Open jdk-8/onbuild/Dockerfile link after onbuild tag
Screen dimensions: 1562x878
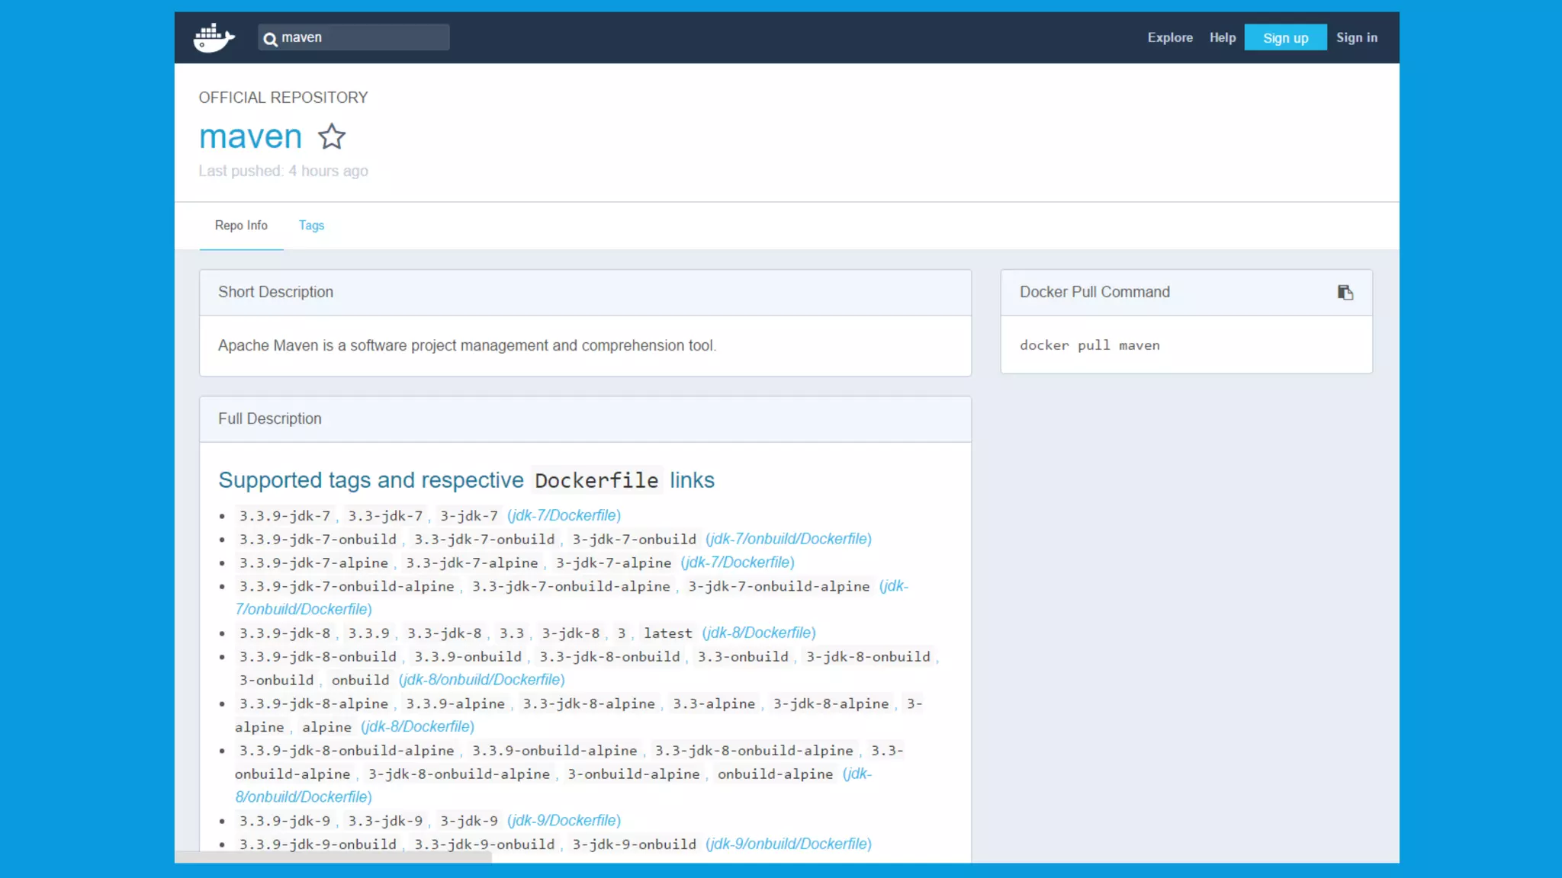click(x=481, y=680)
